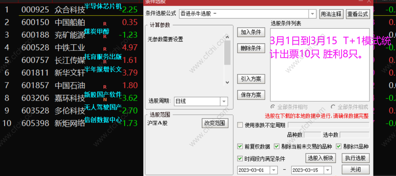Viewport: 396px width, 176px height.
Task: Select stock row 600188 兖矿能源
Action: (x=71, y=35)
